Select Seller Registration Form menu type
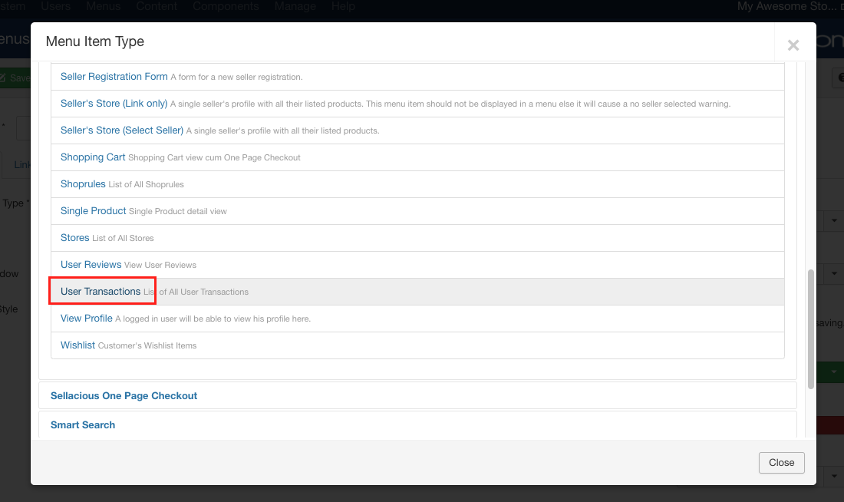Viewport: 844px width, 502px height. 114,77
